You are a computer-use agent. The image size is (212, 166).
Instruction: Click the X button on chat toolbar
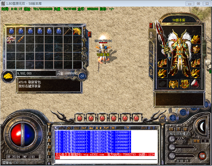tap(151, 128)
